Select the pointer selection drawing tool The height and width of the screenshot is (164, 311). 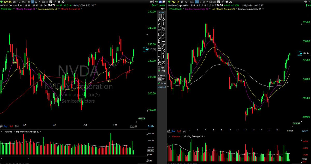160,16
